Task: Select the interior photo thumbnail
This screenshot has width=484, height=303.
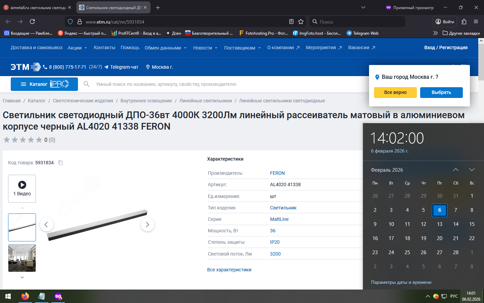Action: pyautogui.click(x=22, y=258)
